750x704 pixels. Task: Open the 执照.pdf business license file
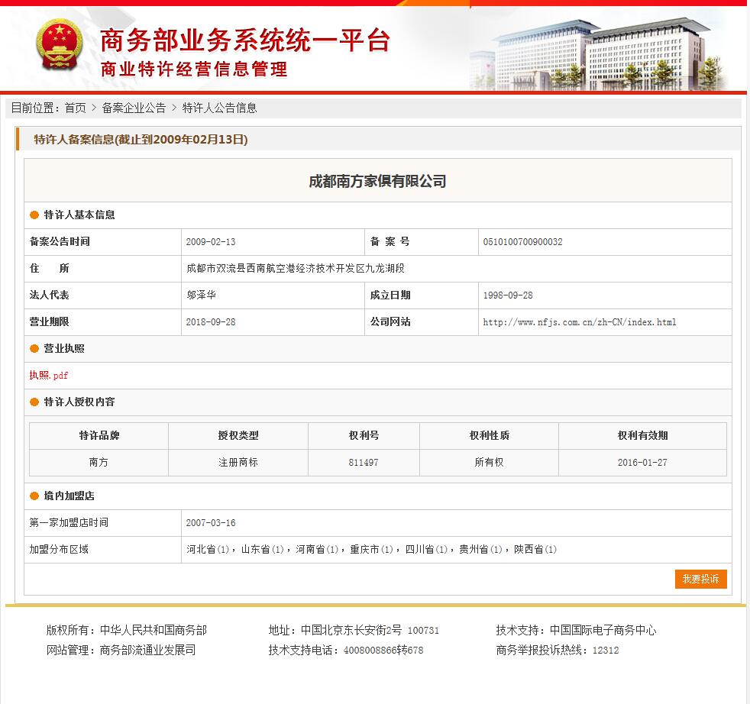coord(49,376)
